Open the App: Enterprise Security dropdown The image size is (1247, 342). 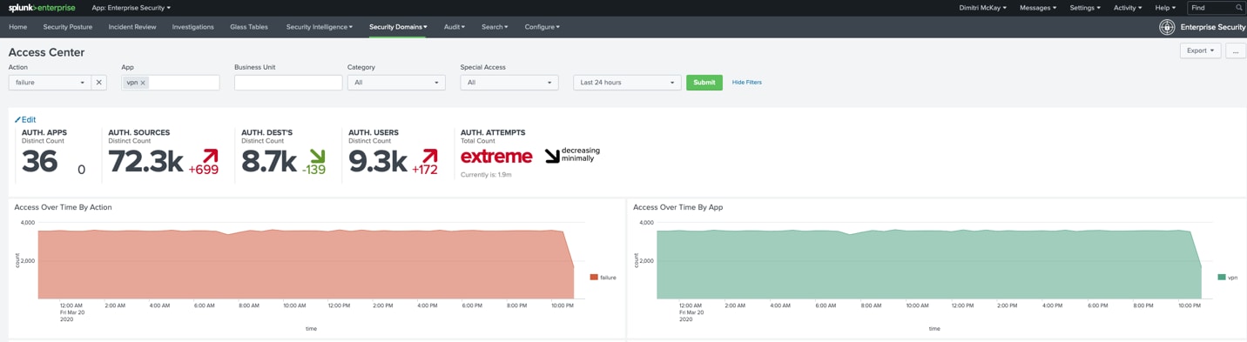pyautogui.click(x=131, y=8)
